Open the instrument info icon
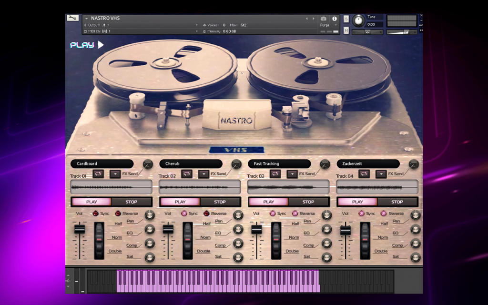 (x=334, y=19)
